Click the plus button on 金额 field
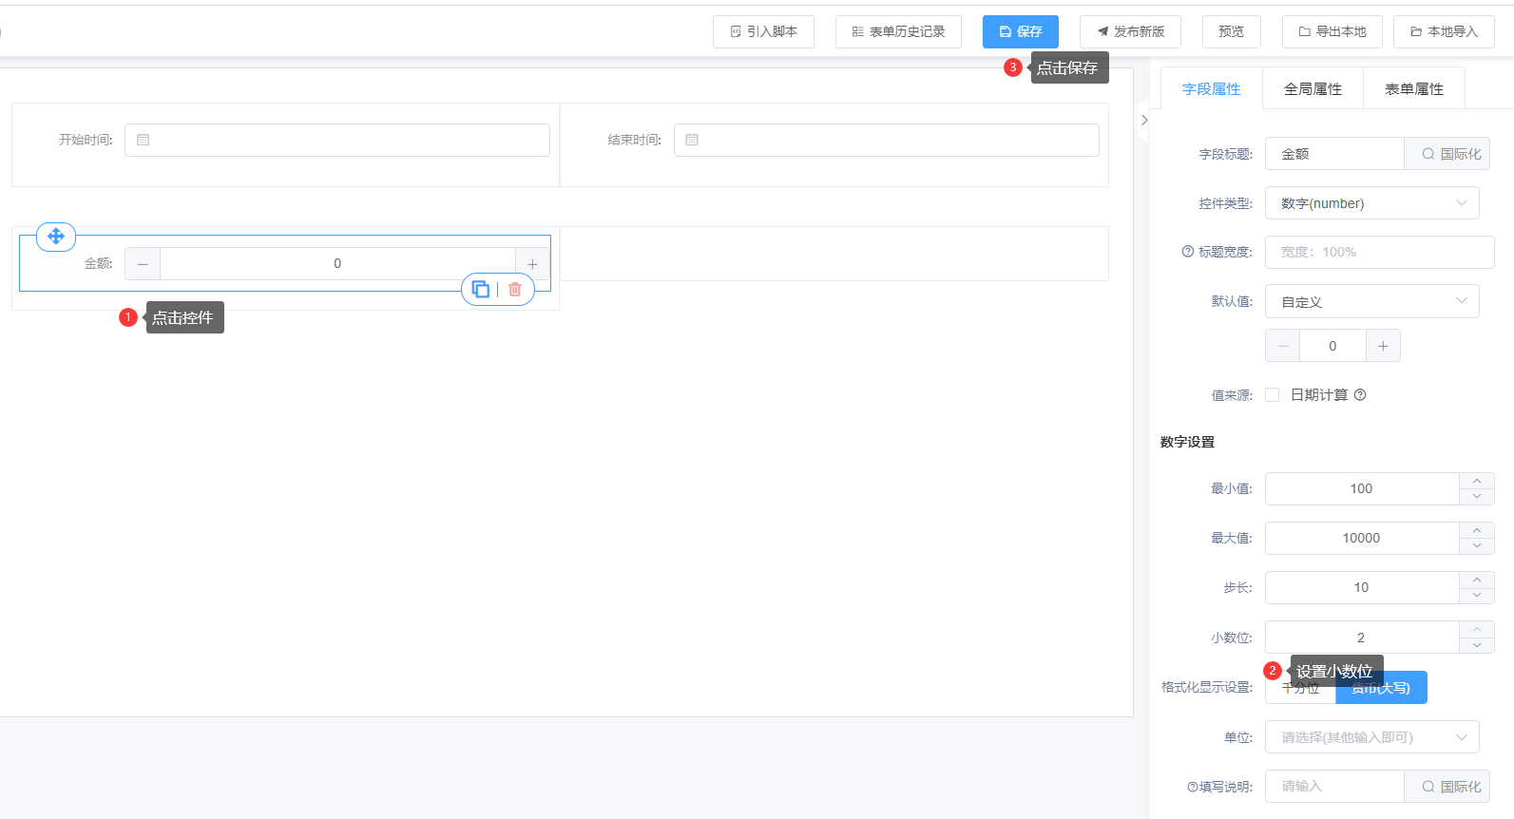The width and height of the screenshot is (1514, 819). (x=532, y=264)
